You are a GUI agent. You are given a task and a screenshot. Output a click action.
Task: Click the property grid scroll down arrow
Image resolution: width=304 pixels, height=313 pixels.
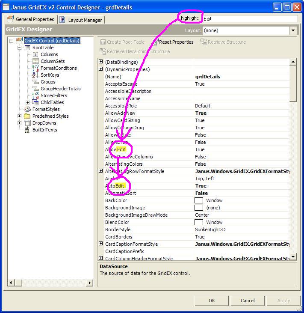[x=293, y=257]
